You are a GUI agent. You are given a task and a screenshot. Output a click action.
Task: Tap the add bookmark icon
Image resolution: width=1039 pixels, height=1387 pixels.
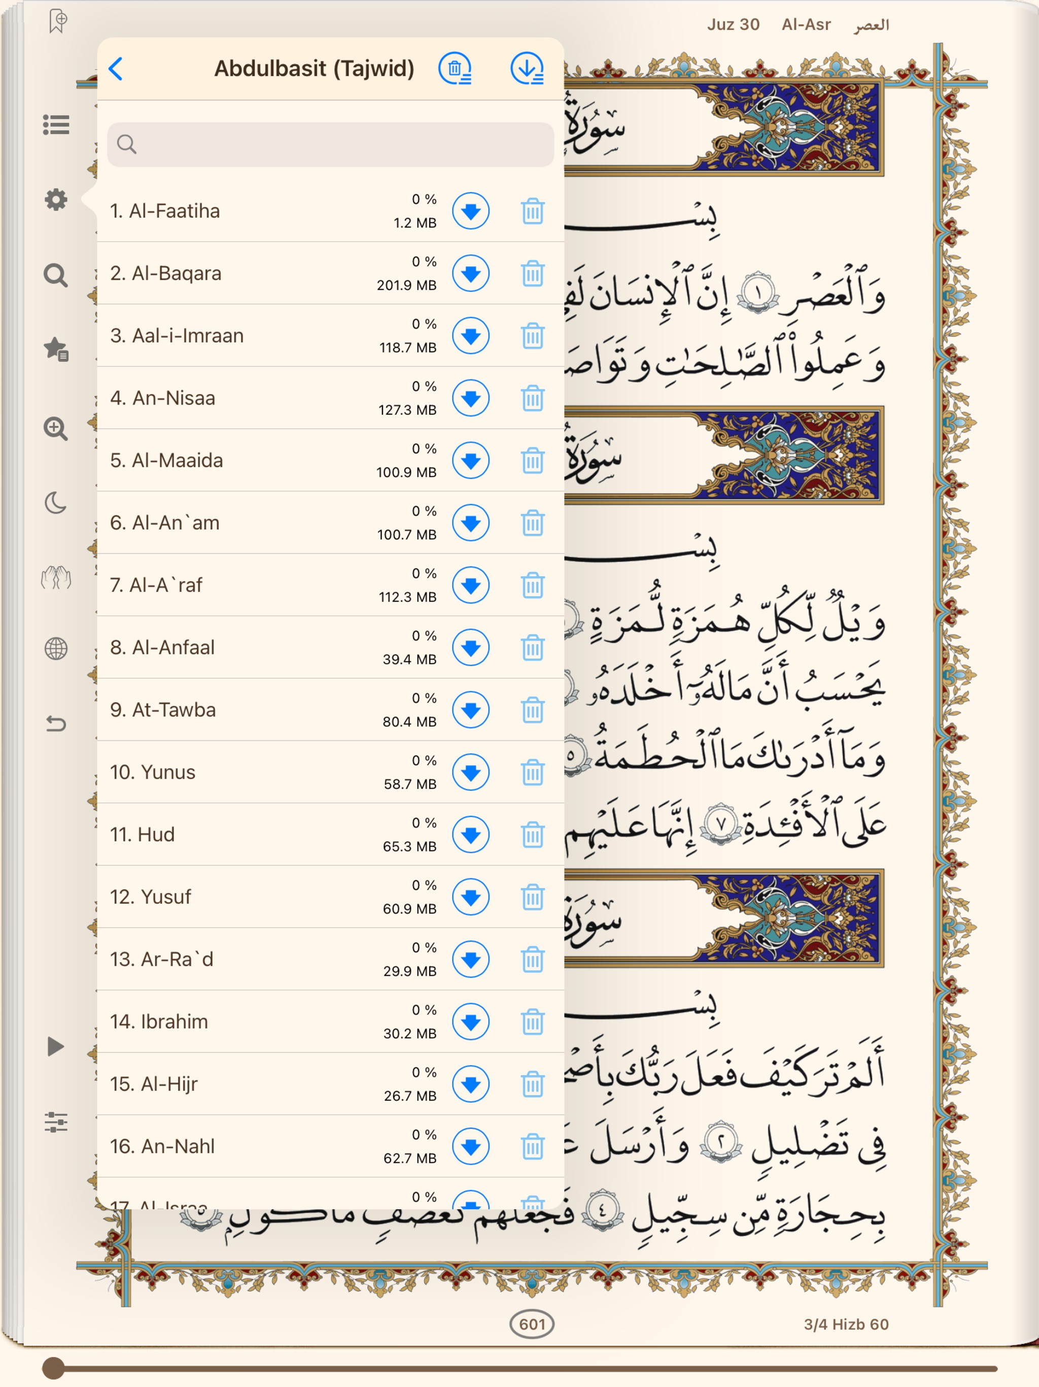(58, 22)
